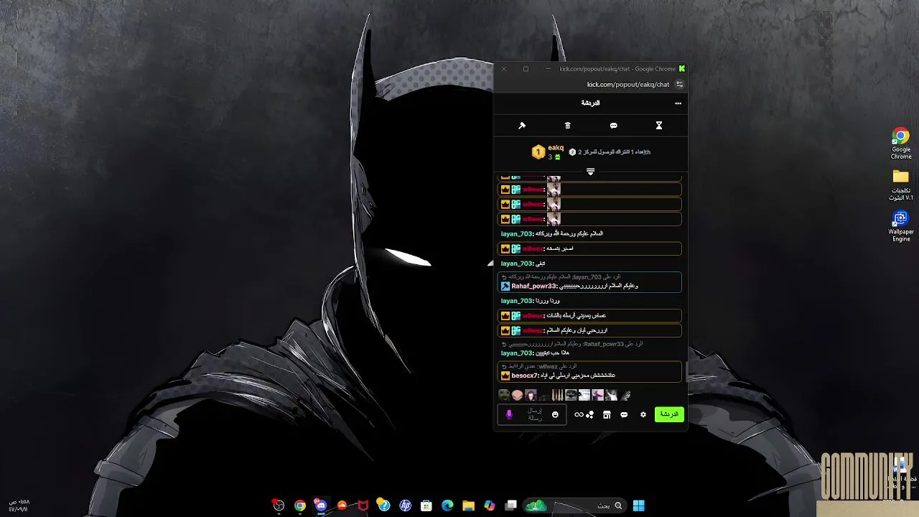919x517 pixels.
Task: Click the green Chat send button
Action: (668, 414)
